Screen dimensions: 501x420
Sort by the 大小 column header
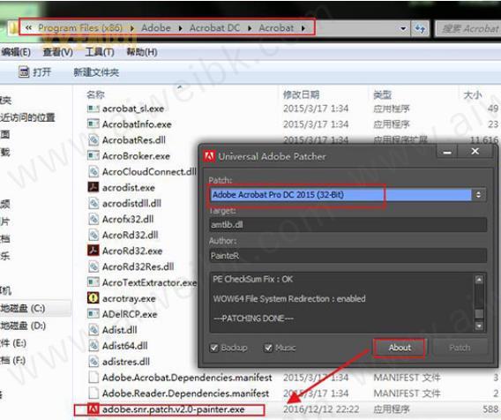(473, 94)
